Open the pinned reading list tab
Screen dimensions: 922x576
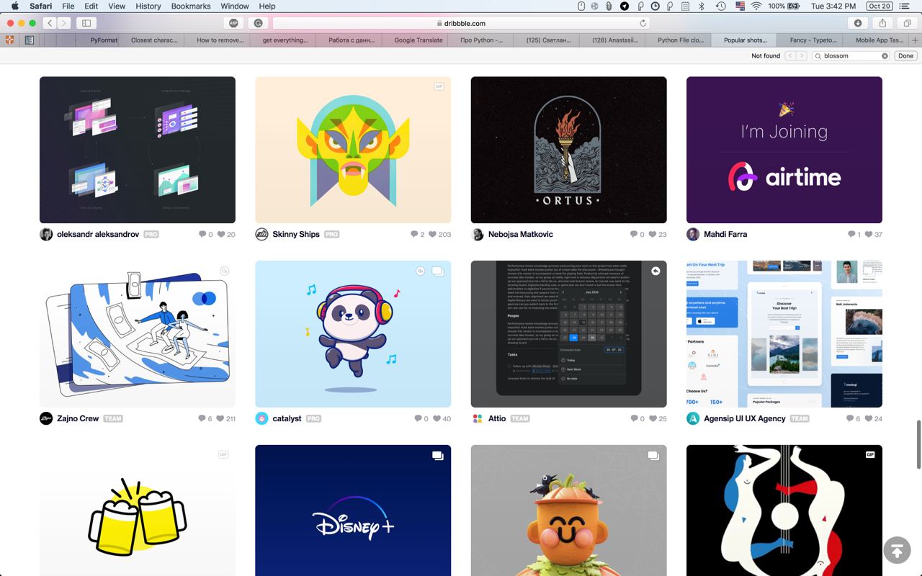point(30,40)
